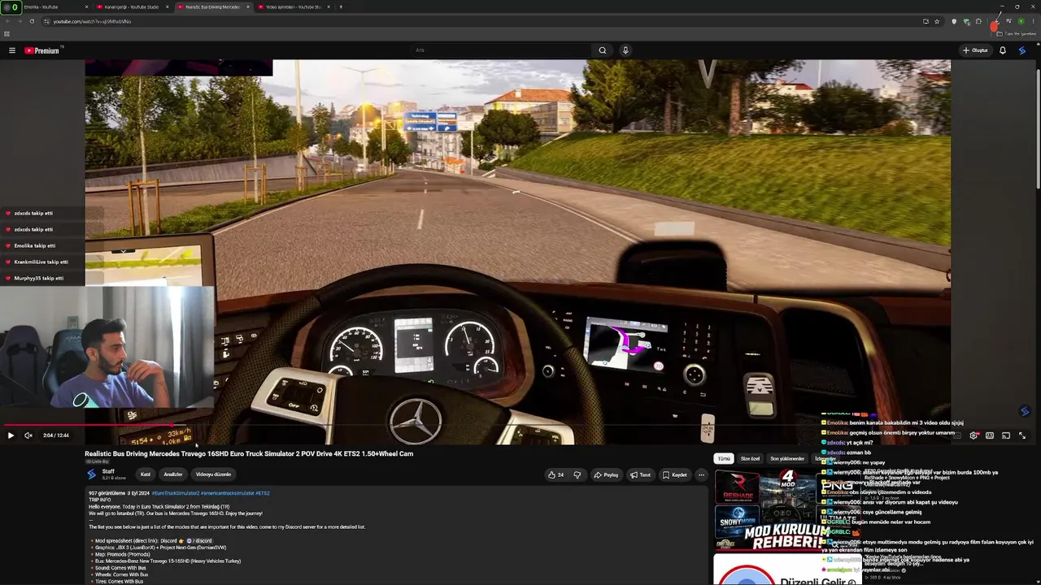Save video with Kaydet button
Image resolution: width=1041 pixels, height=585 pixels.
pyautogui.click(x=675, y=474)
